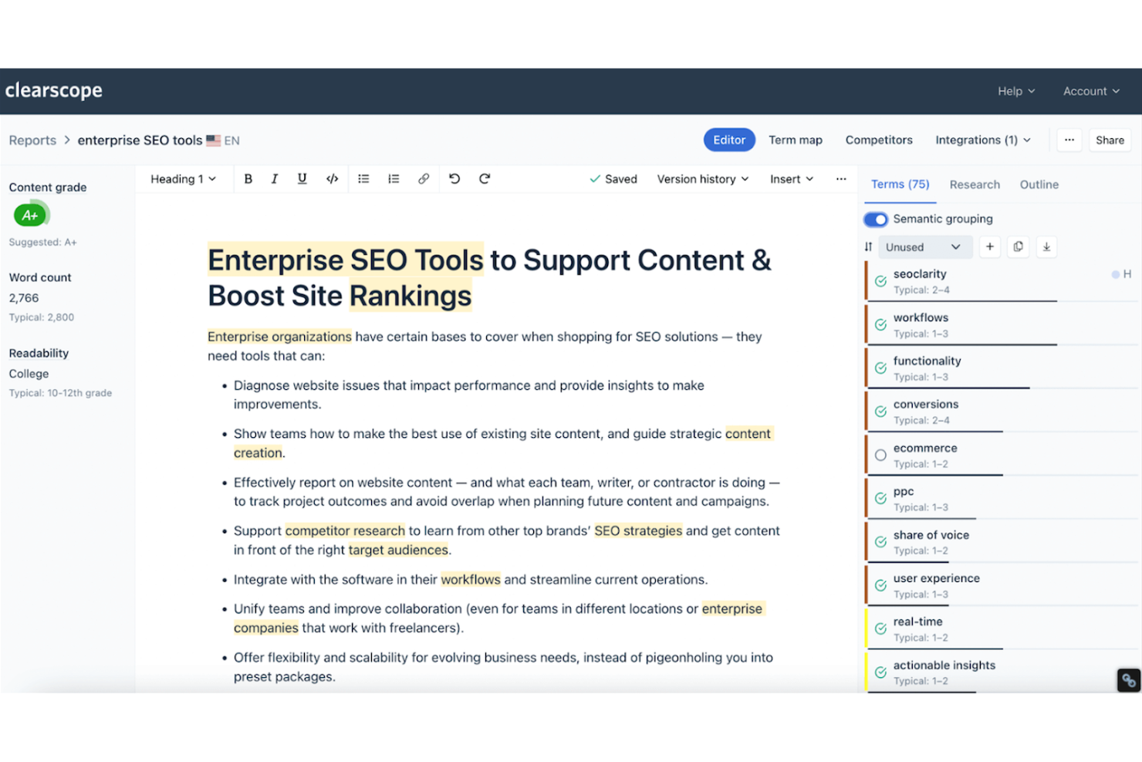Toggle Semantic grouping switch
Viewport: 1142px width, 762px height.
click(x=876, y=219)
